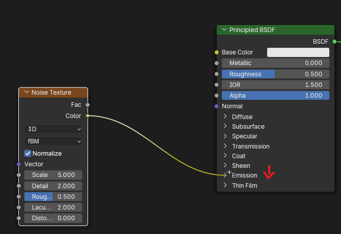Image resolution: width=341 pixels, height=234 pixels.
Task: Select the Noise Texture node title
Action: click(51, 93)
